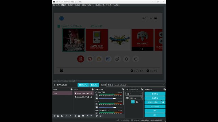Undock the シーン panel with its float icon
This screenshot has height=122, width=218.
click(71, 89)
